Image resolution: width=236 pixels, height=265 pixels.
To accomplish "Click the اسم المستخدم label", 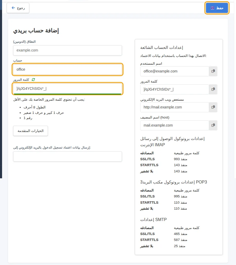I will 151,64.
